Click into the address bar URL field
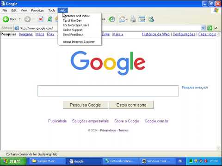The width and height of the screenshot is (222, 166). [x=108, y=28]
